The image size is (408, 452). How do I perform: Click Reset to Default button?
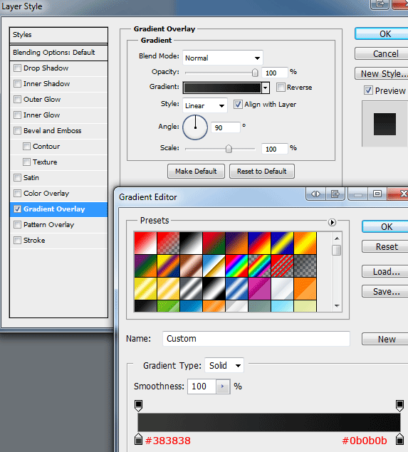pyautogui.click(x=262, y=172)
